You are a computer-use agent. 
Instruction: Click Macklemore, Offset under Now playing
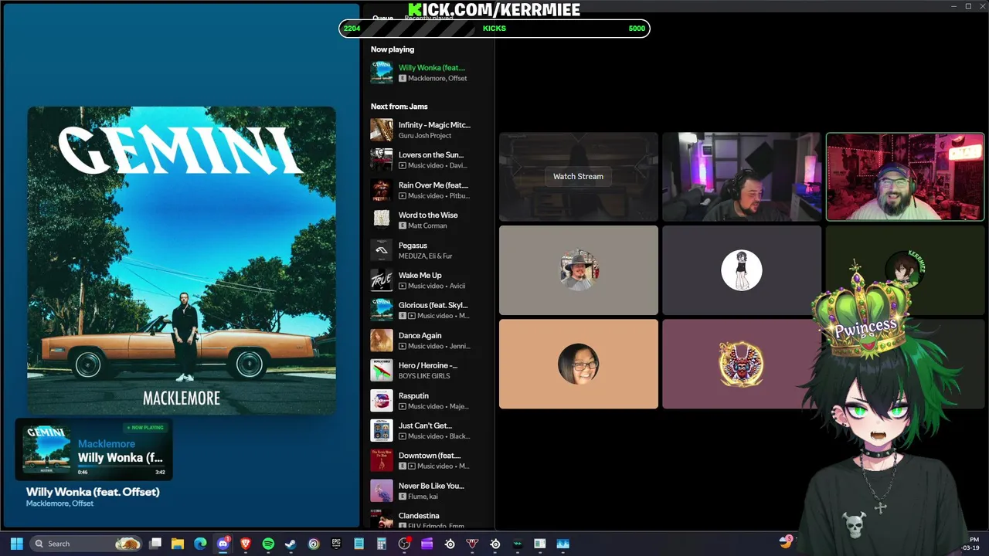[437, 79]
